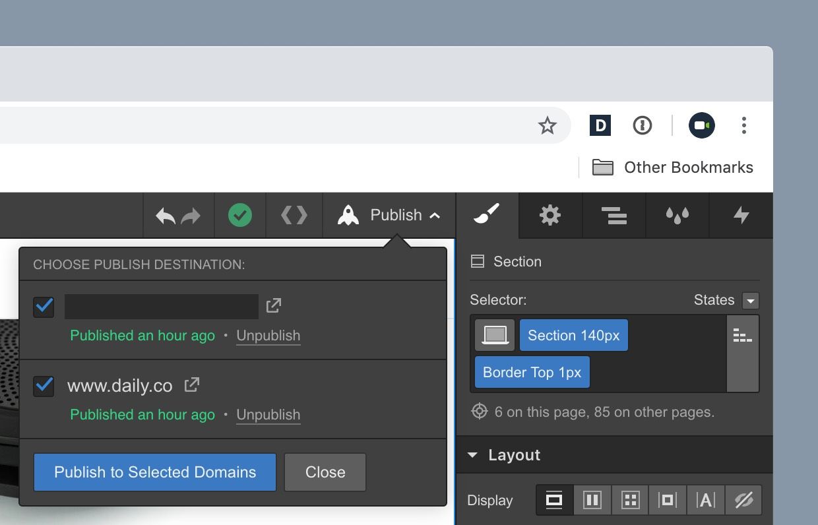Image resolution: width=818 pixels, height=525 pixels.
Task: Switch to the Style brush tab
Action: pos(487,215)
